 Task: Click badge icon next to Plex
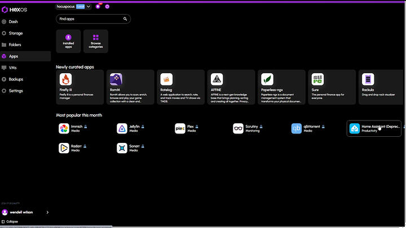pos(197,127)
